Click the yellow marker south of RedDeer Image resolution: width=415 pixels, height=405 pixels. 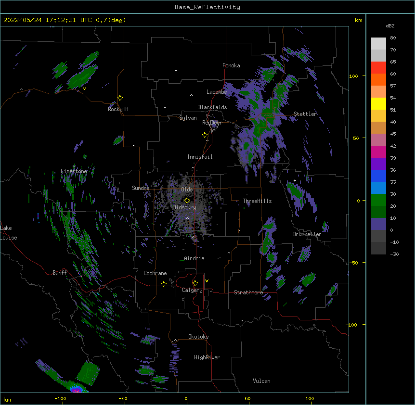205,135
